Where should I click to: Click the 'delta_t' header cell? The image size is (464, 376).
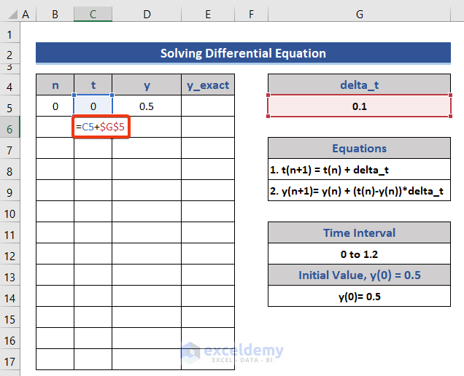[x=359, y=85]
